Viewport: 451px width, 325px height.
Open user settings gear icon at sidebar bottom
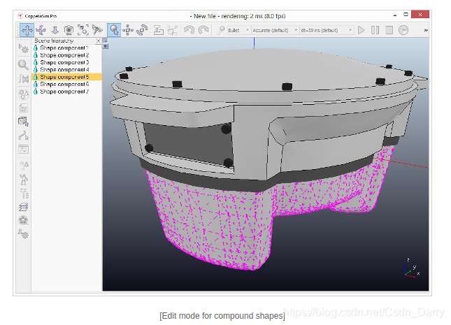[24, 234]
